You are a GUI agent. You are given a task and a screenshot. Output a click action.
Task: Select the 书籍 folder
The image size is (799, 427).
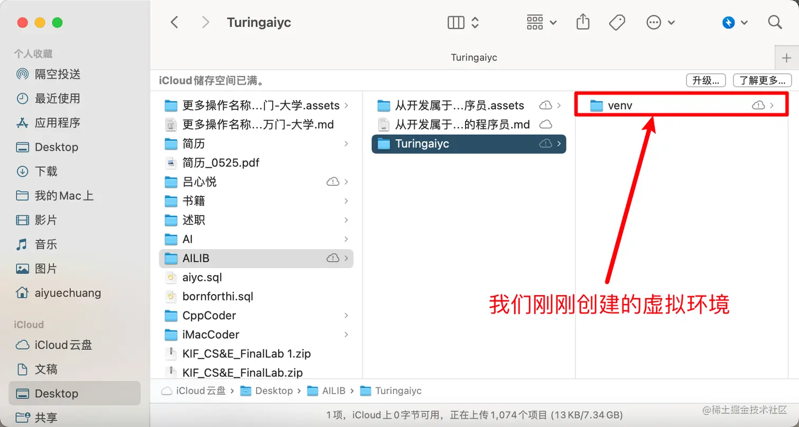[256, 201]
